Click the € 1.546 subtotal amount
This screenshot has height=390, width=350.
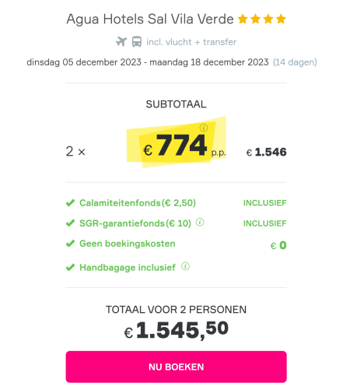[x=267, y=152]
